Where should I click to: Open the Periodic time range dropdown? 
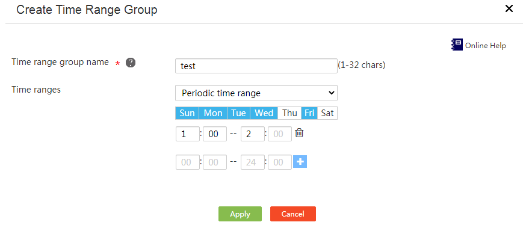(256, 93)
